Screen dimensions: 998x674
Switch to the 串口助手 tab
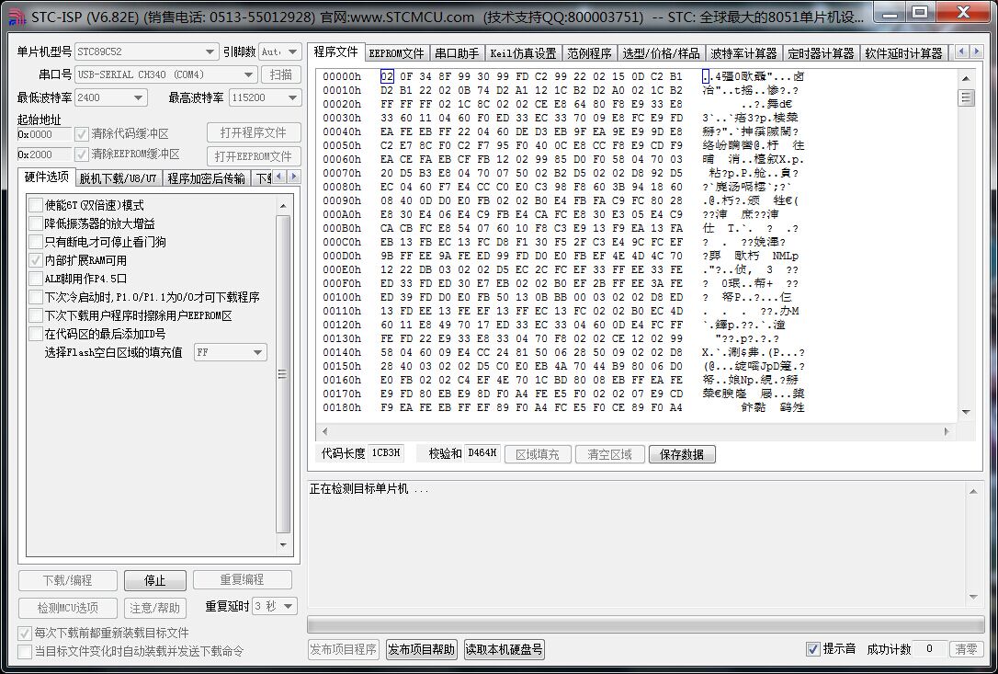click(x=457, y=53)
